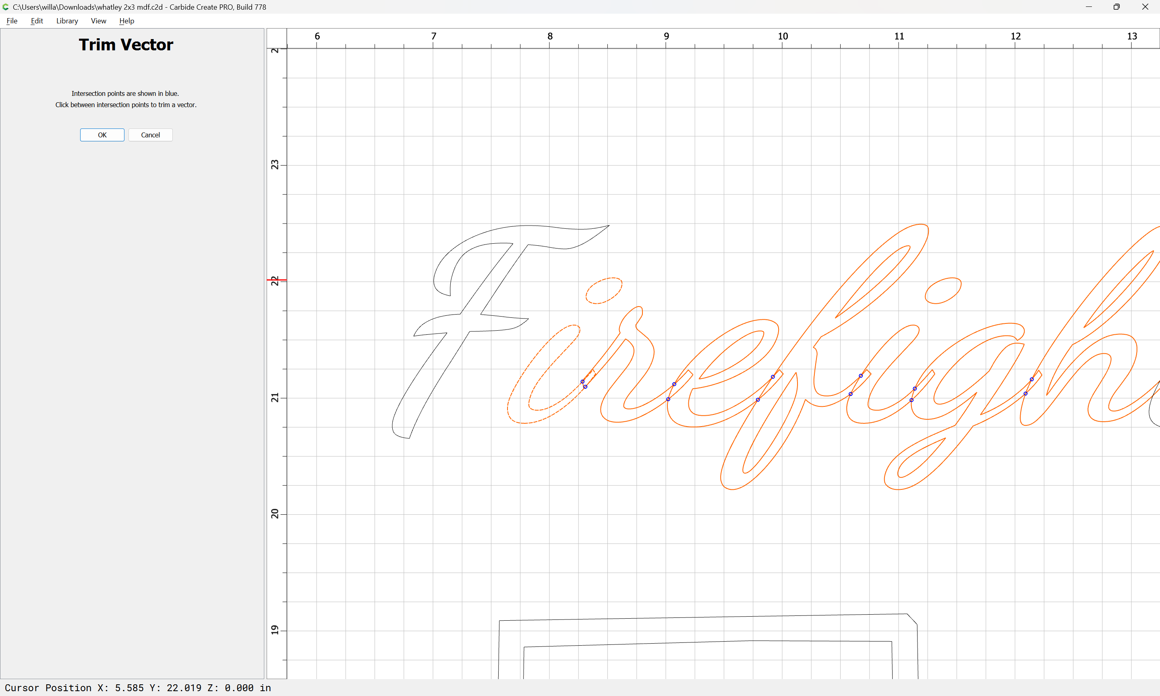
Task: Minimize the Carbide Create window
Action: coord(1089,7)
